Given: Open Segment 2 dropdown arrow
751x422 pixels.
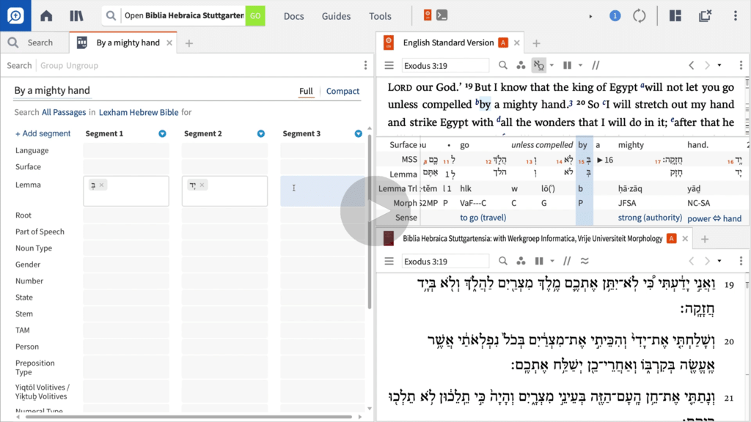Looking at the screenshot, I should [x=261, y=133].
